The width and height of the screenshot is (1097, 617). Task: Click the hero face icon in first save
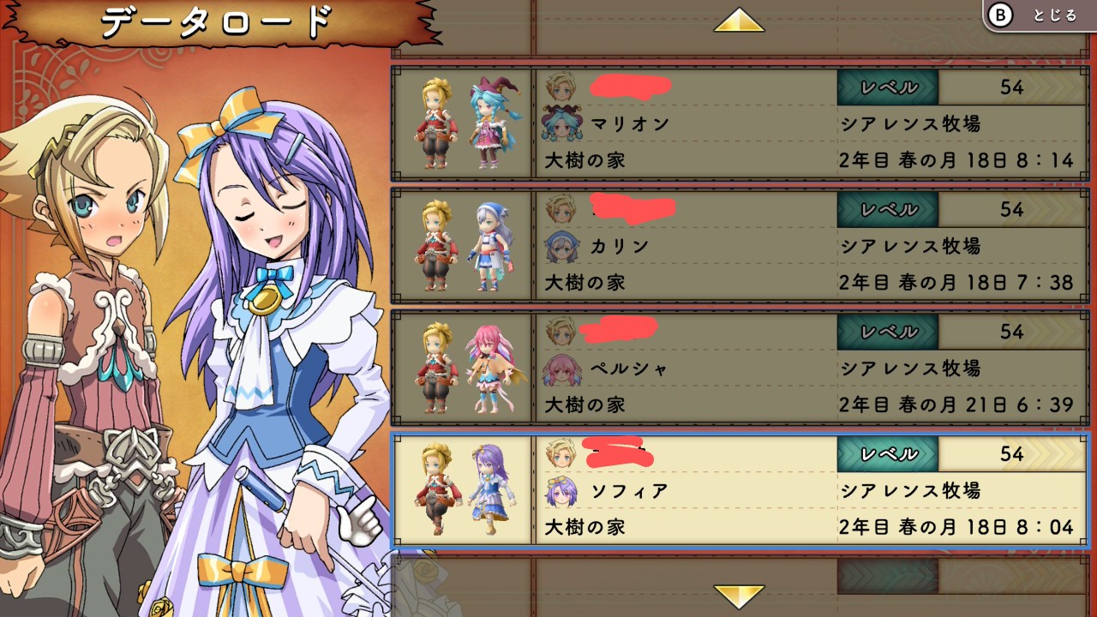pos(560,87)
